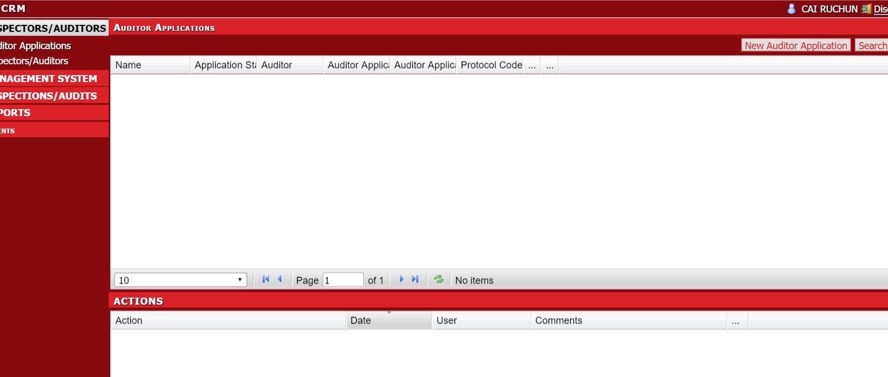Sort by Application Status column header
This screenshot has height=377, width=888.
tap(224, 65)
